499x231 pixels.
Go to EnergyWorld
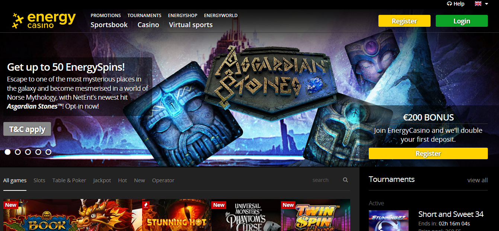pos(221,16)
